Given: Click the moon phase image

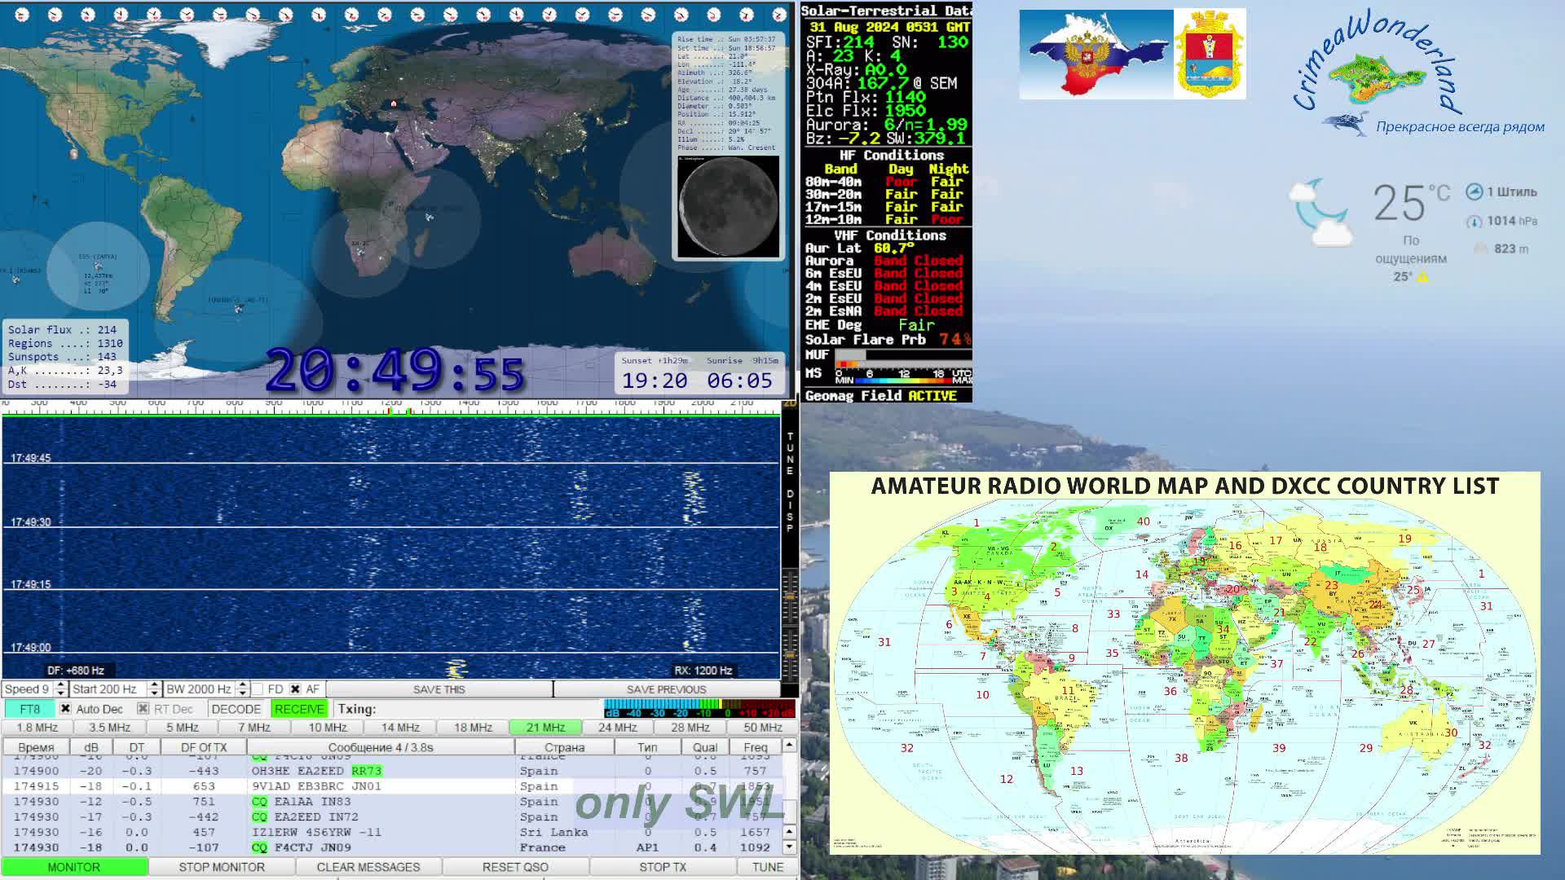Looking at the screenshot, I should click(728, 207).
